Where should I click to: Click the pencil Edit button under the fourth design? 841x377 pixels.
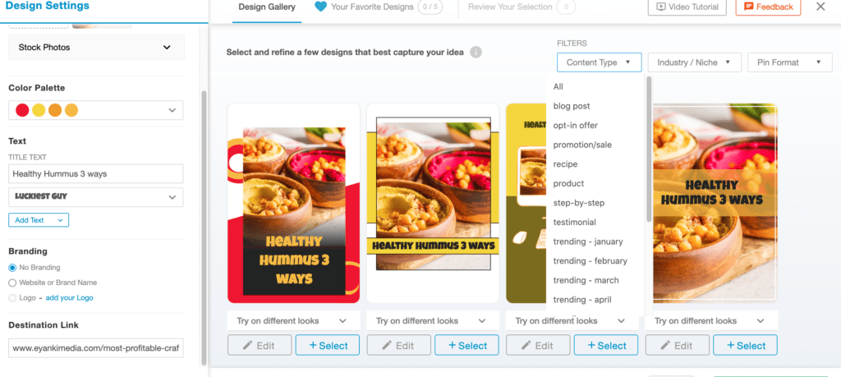(678, 345)
